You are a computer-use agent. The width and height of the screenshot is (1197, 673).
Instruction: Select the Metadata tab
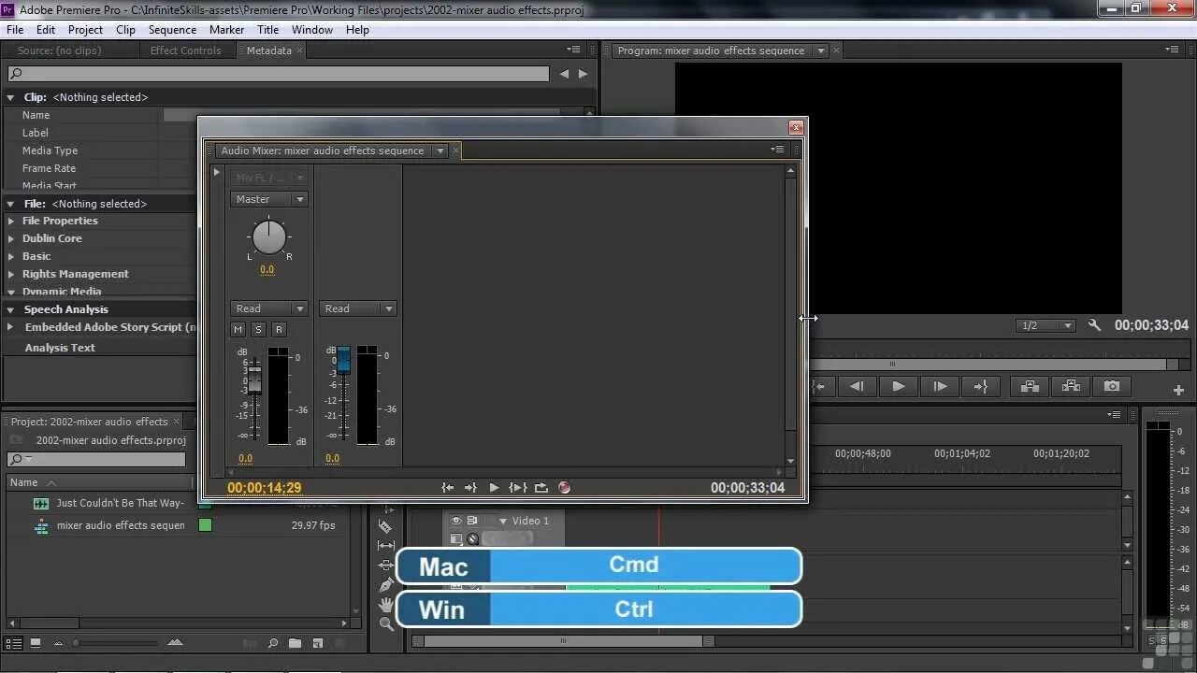click(268, 50)
